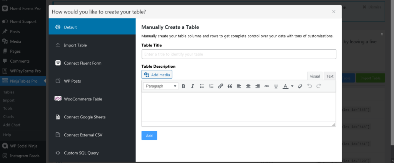Screen dimensions: 394x163
Task: Open the Import submenu item
Action: coord(9,100)
